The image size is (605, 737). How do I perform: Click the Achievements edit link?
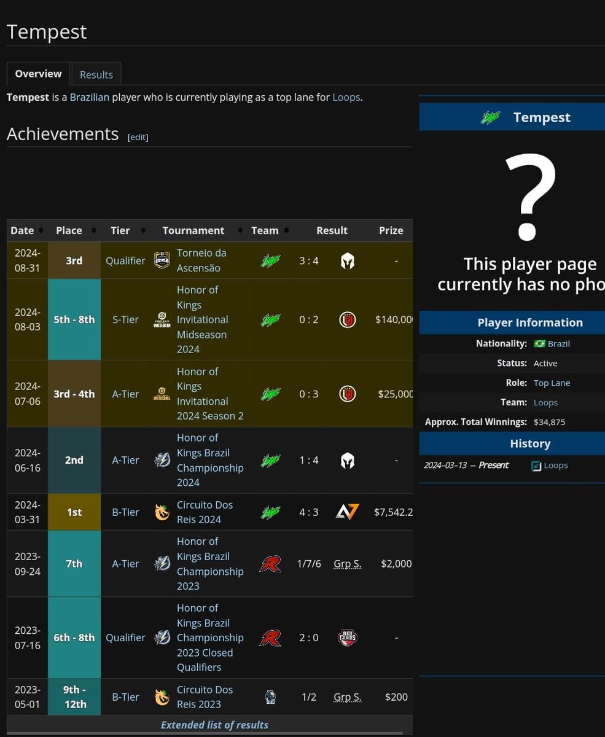[x=138, y=137]
